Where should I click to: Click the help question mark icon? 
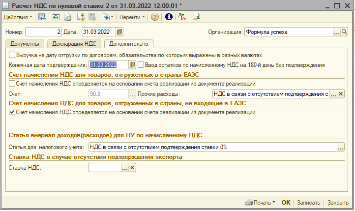(x=155, y=17)
